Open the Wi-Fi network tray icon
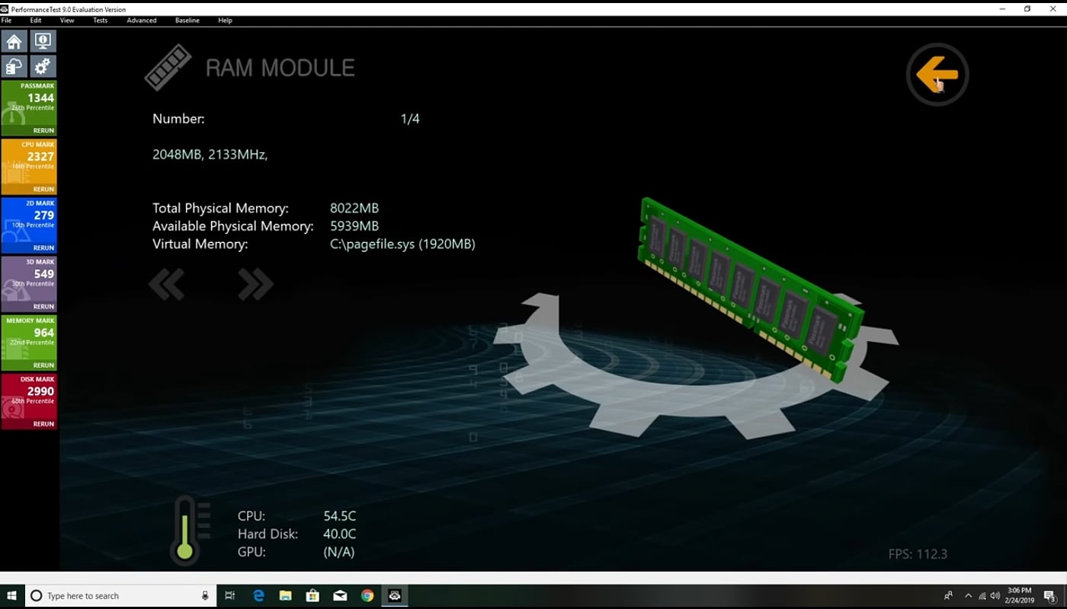This screenshot has width=1067, height=609. point(982,595)
